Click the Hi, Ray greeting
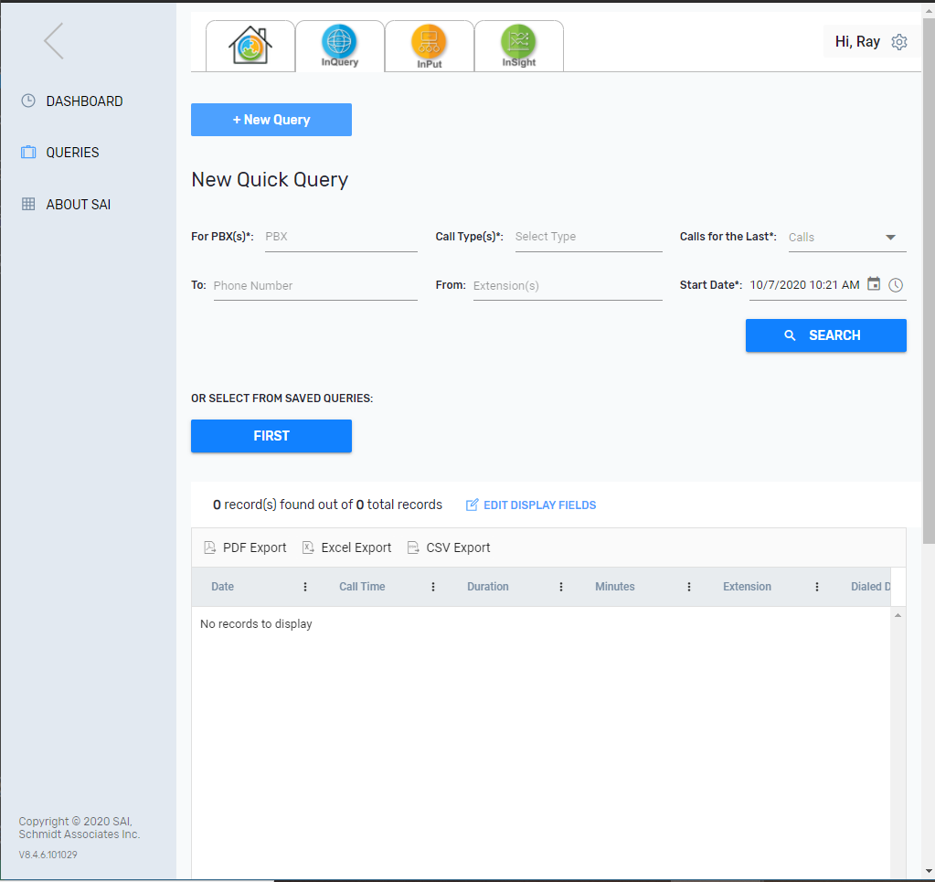 click(x=857, y=42)
